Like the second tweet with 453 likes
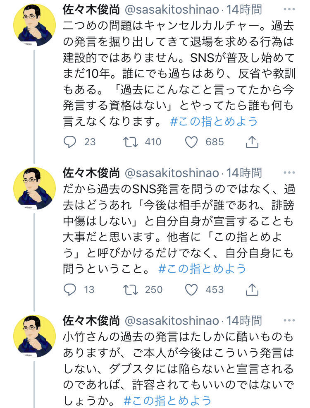 191,290
